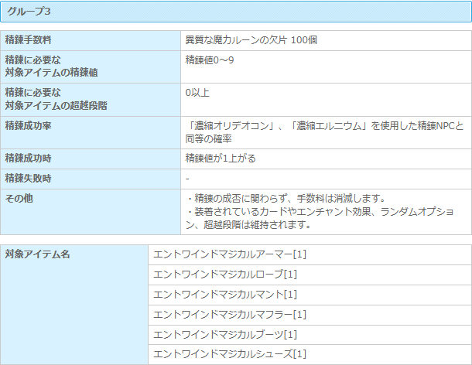Viewport: 472px width, 365px height.
Task: Click エントワインドマジカルマント[1] item row
Action: tap(225, 295)
